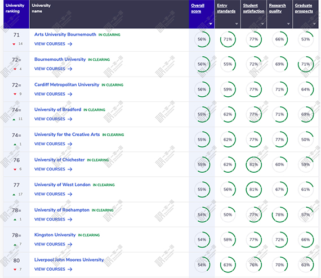Viewport: 321px width, 278px height.
Task: View courses for University for the Creative Arts
Action: tap(53, 144)
